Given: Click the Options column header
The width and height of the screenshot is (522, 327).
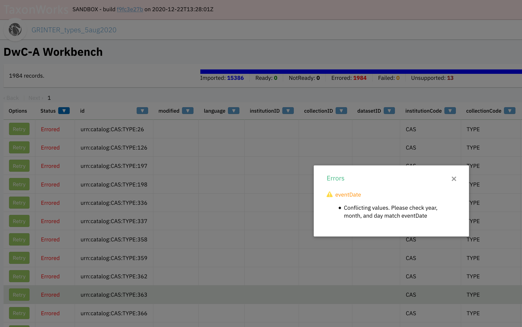Looking at the screenshot, I should (18, 111).
